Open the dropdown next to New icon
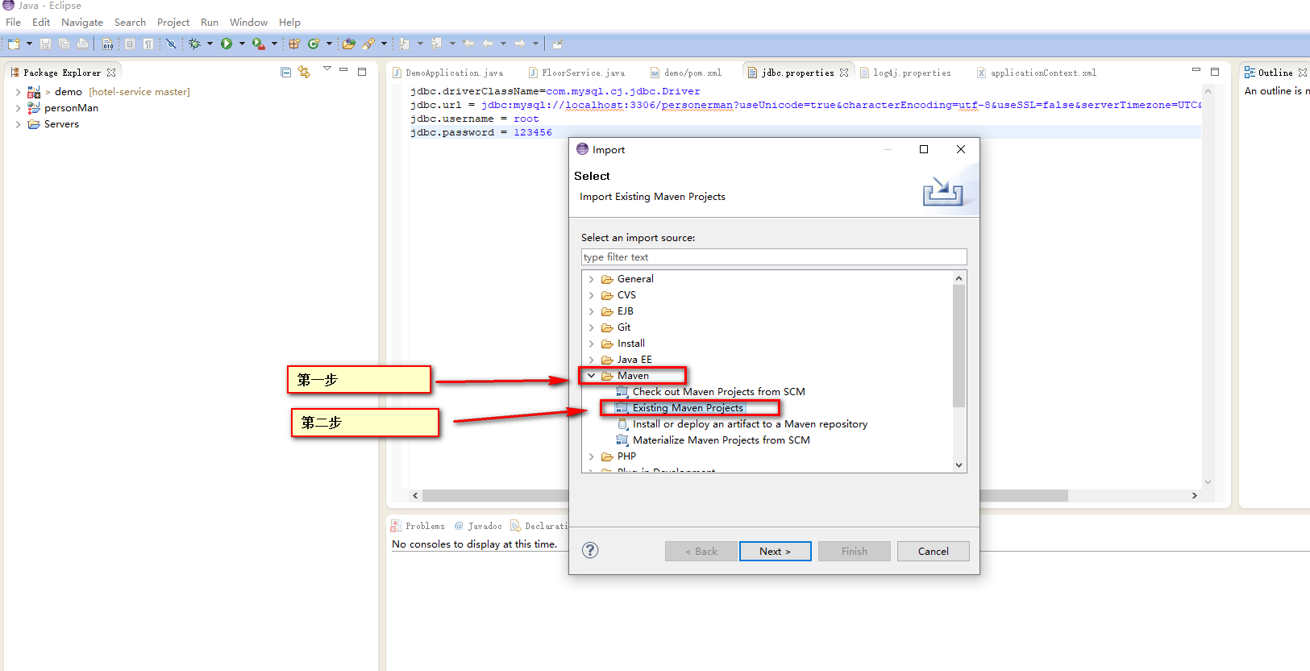The height and width of the screenshot is (671, 1310). [x=29, y=44]
